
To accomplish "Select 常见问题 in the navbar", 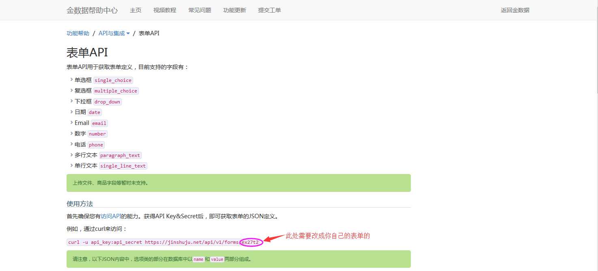I will [200, 10].
